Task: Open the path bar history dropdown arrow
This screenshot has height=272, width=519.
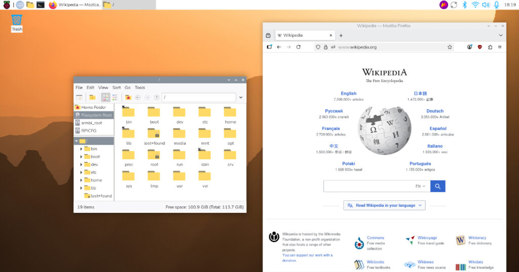Action: (241, 97)
